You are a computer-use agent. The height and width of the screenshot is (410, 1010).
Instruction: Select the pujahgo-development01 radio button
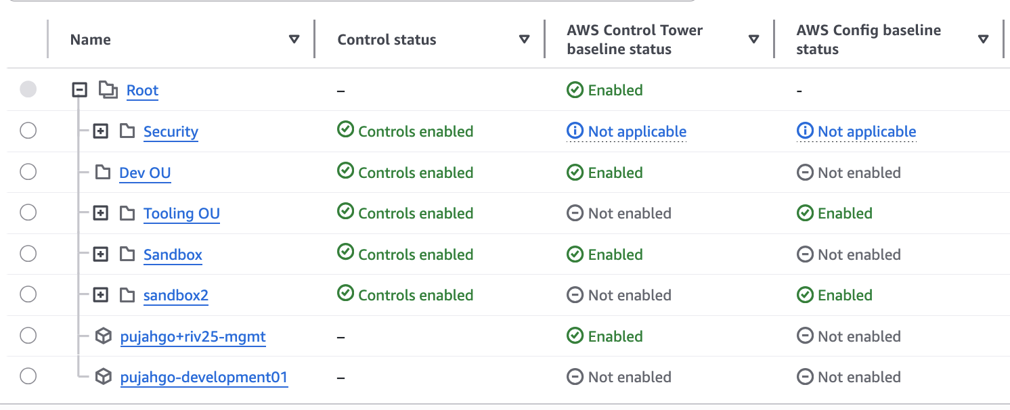click(x=28, y=377)
